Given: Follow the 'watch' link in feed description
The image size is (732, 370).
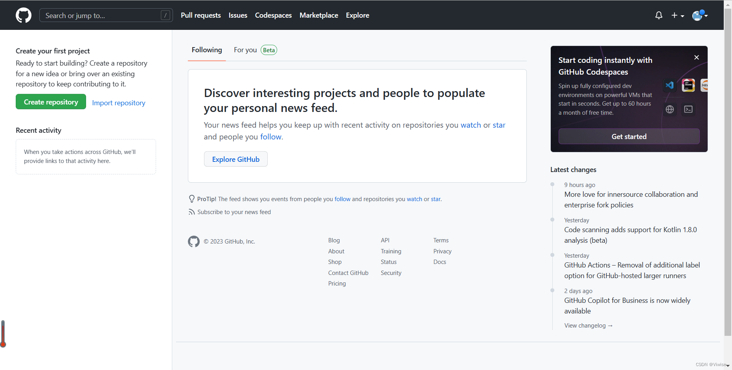Looking at the screenshot, I should pyautogui.click(x=471, y=125).
